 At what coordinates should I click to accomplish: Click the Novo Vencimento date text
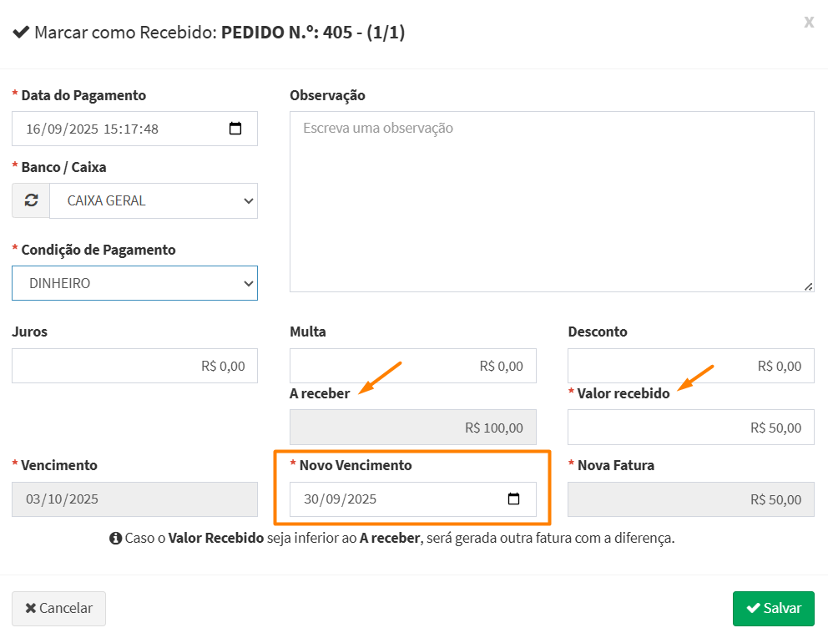coord(341,499)
